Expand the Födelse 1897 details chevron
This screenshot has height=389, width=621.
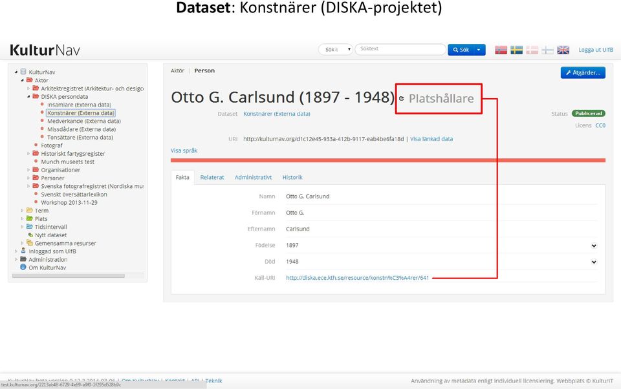[x=594, y=246]
